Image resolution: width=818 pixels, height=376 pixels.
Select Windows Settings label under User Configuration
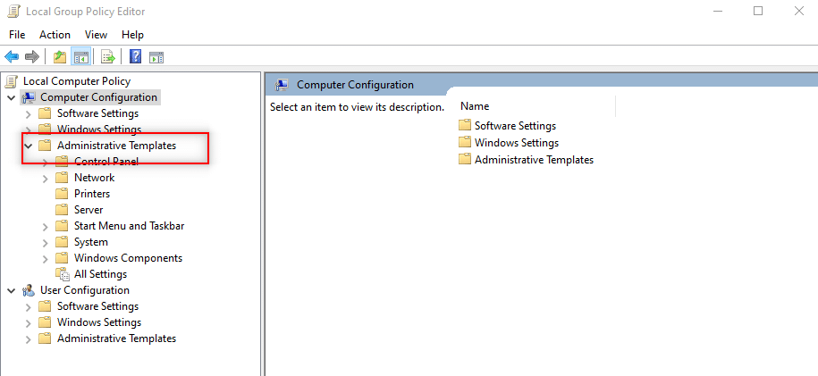(x=99, y=322)
